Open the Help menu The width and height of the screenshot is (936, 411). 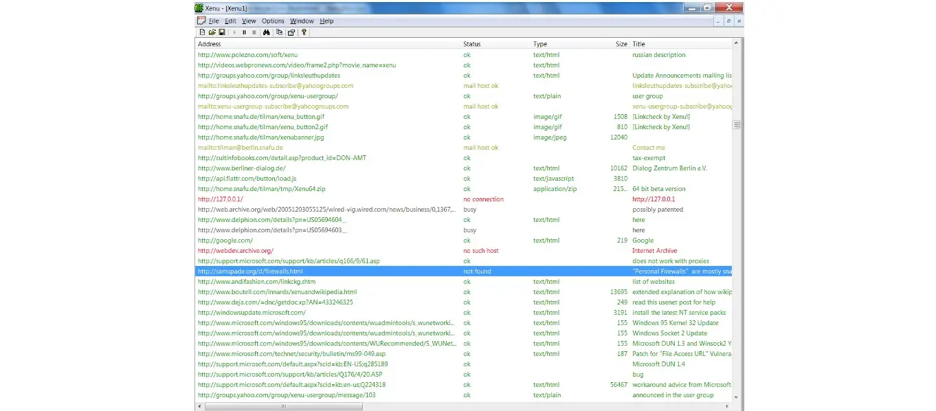(326, 21)
